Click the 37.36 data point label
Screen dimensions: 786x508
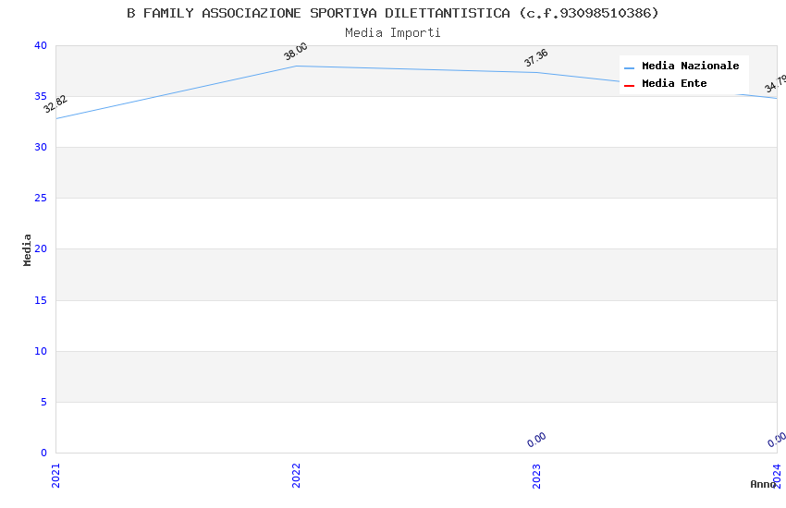click(536, 58)
